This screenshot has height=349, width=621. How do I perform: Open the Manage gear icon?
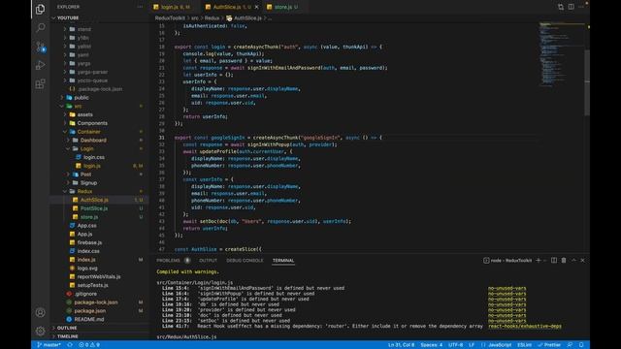(41, 331)
